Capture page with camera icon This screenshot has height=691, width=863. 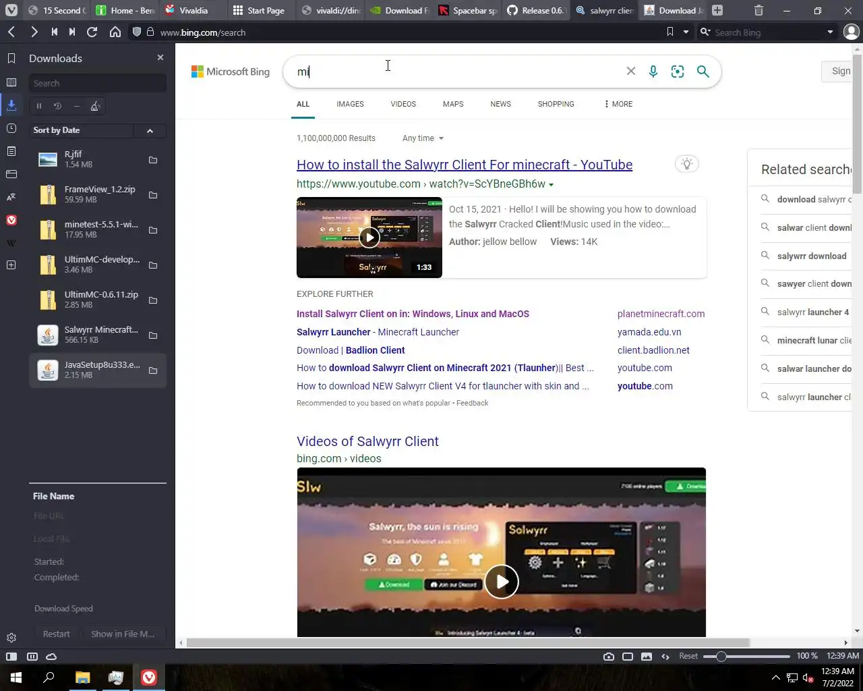point(609,657)
